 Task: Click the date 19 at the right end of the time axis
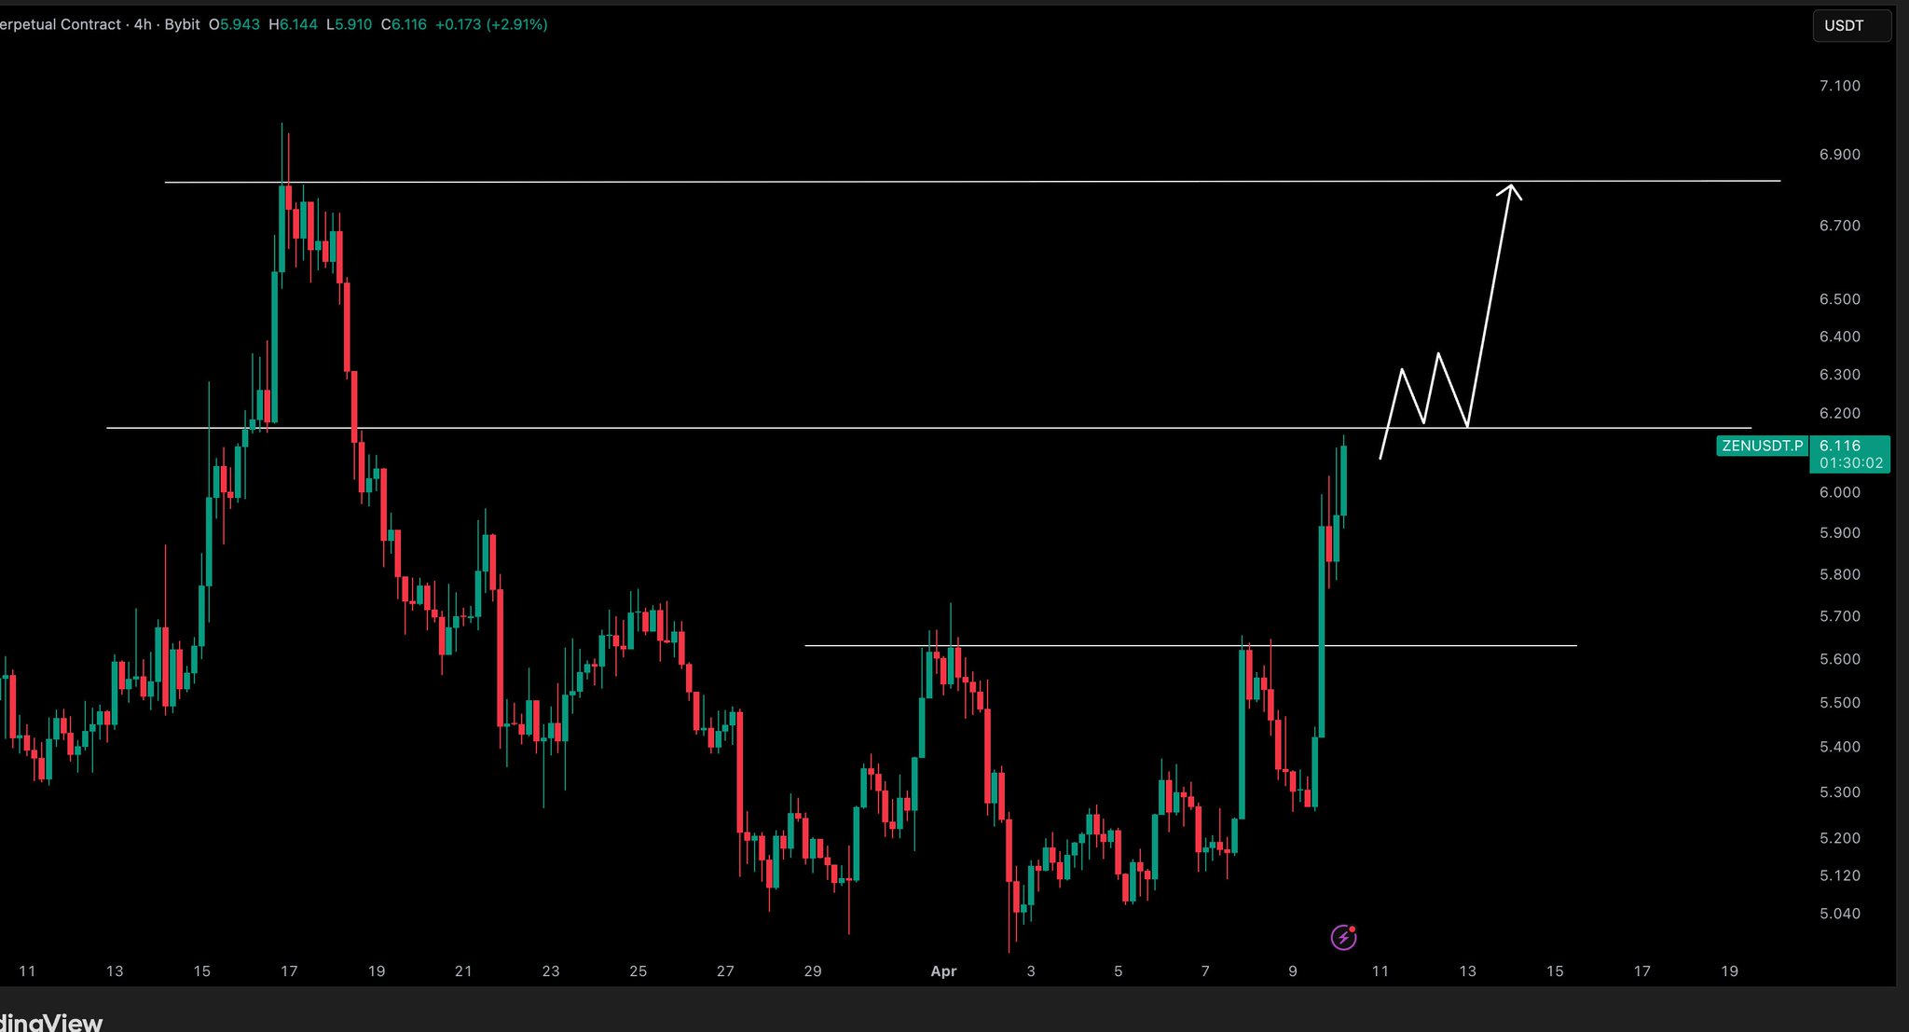(1729, 971)
